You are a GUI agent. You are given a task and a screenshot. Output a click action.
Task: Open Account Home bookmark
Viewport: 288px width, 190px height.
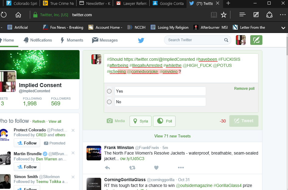coord(105,27)
